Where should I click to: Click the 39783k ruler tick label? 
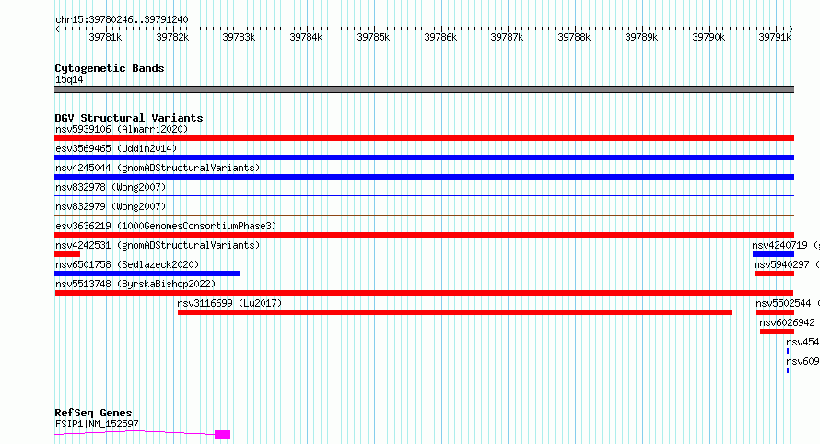(239, 37)
